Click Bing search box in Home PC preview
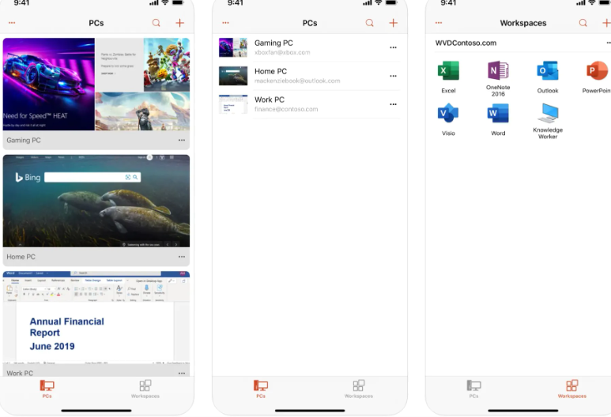The width and height of the screenshot is (611, 417). coord(92,177)
